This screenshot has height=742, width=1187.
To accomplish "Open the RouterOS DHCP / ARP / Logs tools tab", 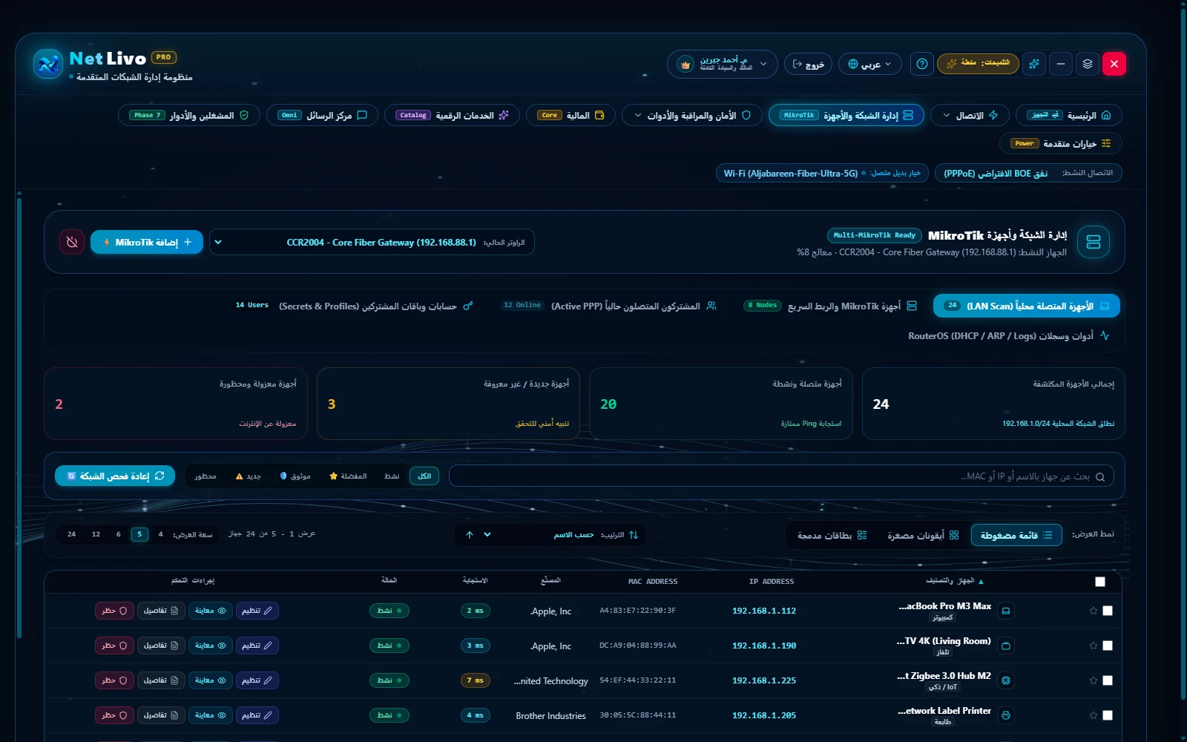I will [1009, 335].
